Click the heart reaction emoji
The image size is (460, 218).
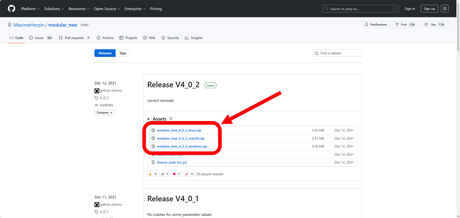pyautogui.click(x=174, y=174)
